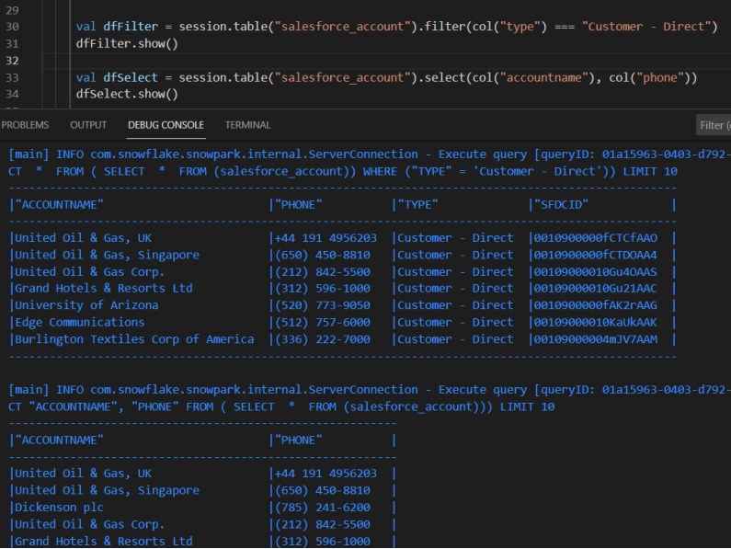Click Edge Communications phone number (512) 757-6000

[322, 322]
